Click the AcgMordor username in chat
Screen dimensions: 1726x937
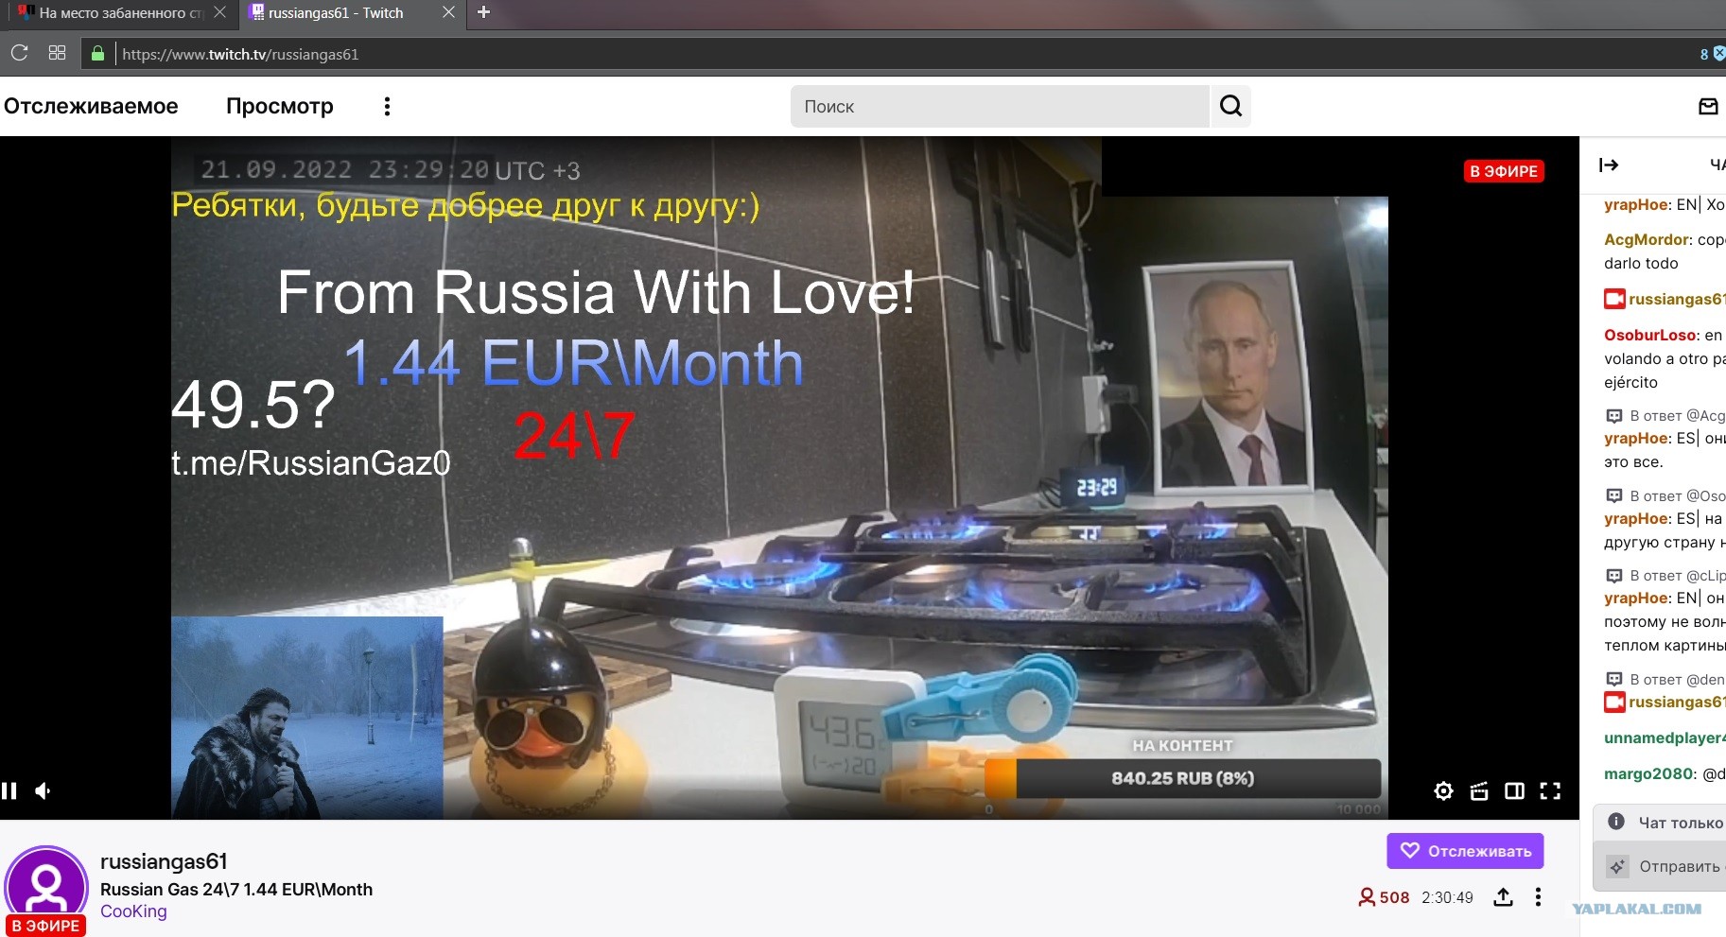(1647, 240)
